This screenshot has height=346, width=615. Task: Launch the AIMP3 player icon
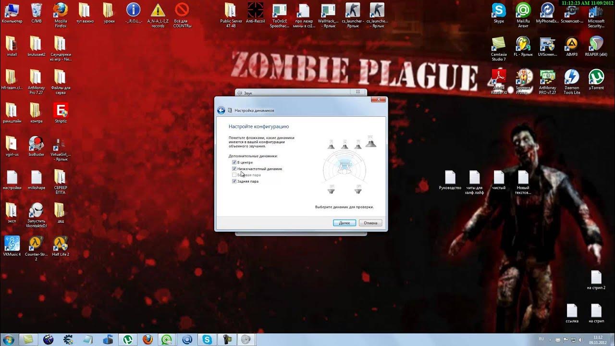[572, 47]
